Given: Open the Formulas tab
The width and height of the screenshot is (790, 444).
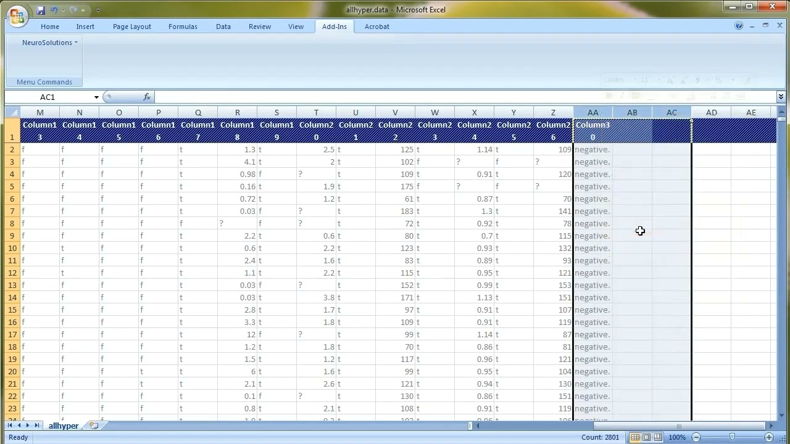Looking at the screenshot, I should 183,27.
